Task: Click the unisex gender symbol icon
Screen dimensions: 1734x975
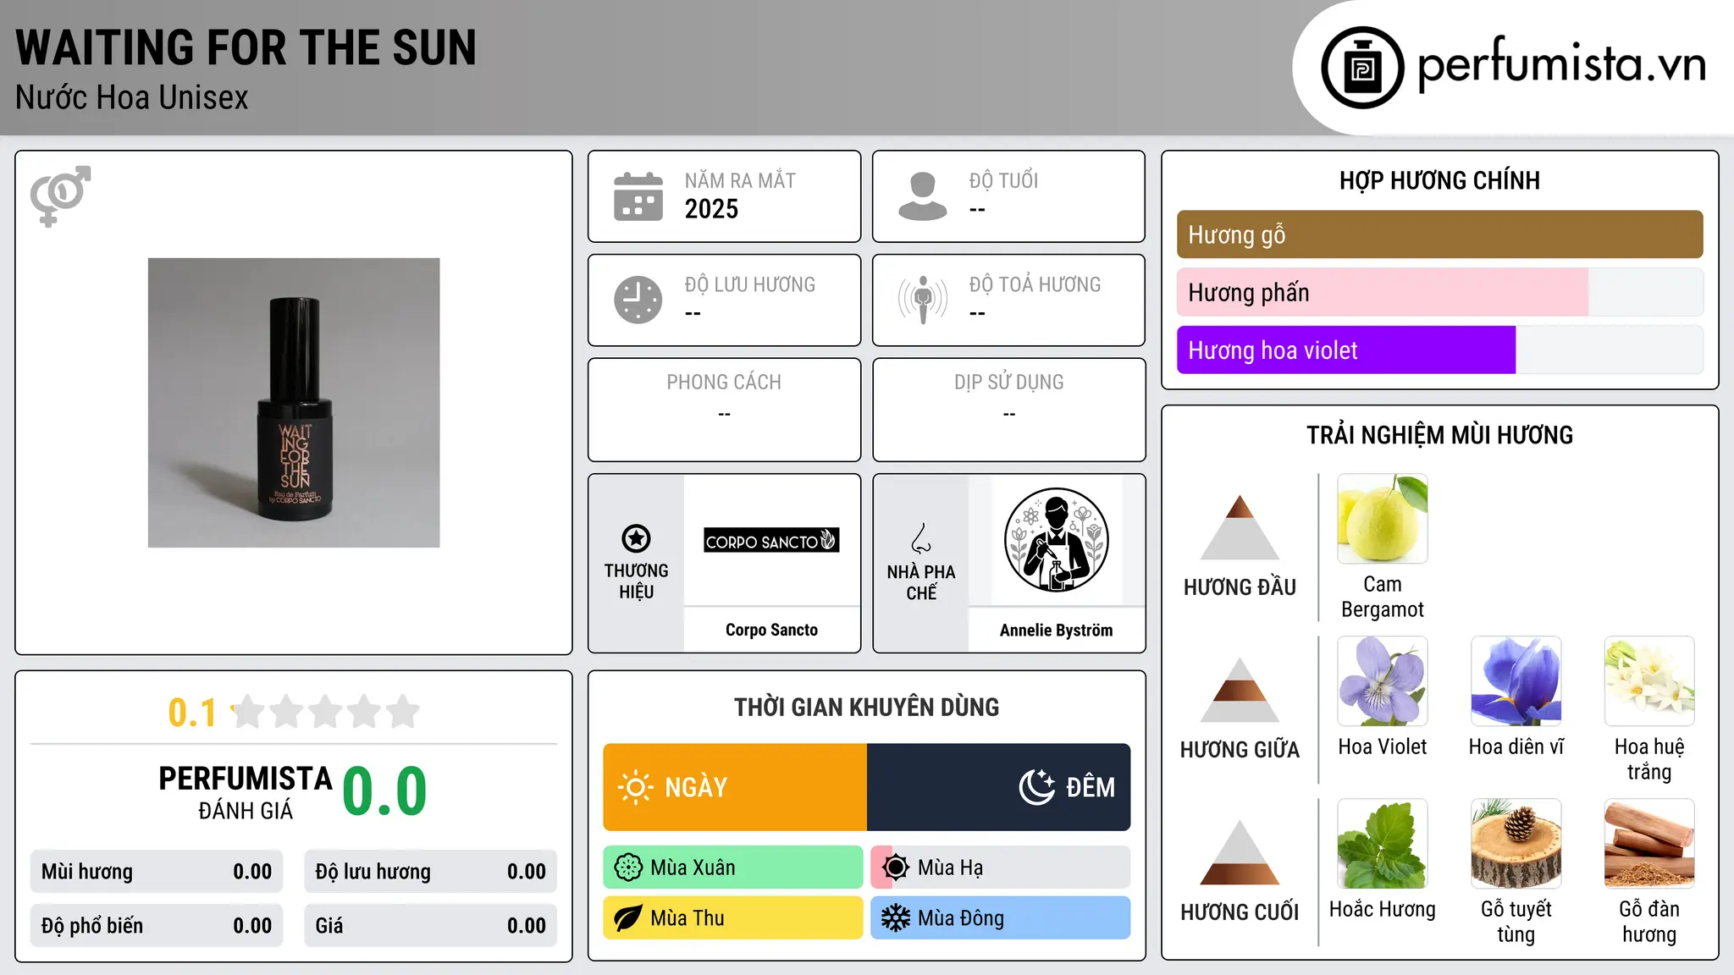Action: 60,196
